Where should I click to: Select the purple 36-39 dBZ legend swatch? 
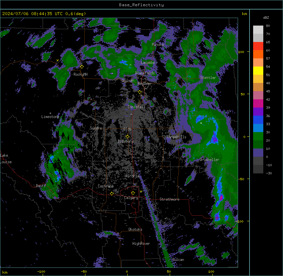pyautogui.click(x=258, y=112)
